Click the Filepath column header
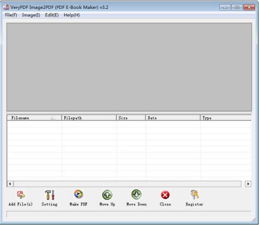 coord(89,118)
